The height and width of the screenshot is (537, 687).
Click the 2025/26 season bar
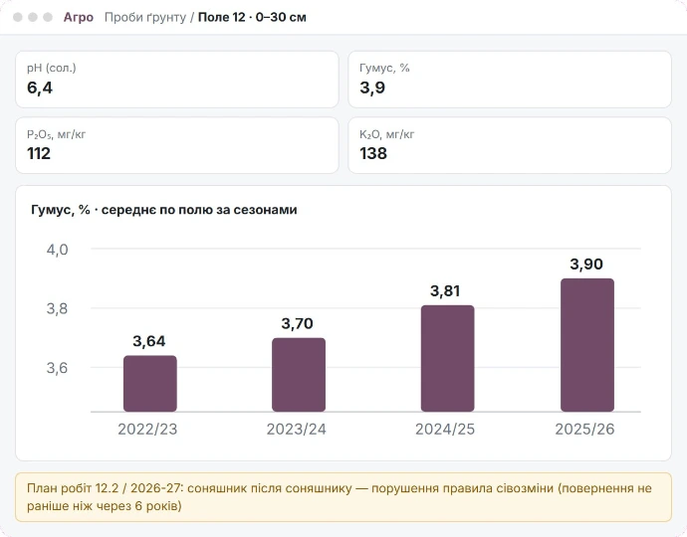point(587,345)
